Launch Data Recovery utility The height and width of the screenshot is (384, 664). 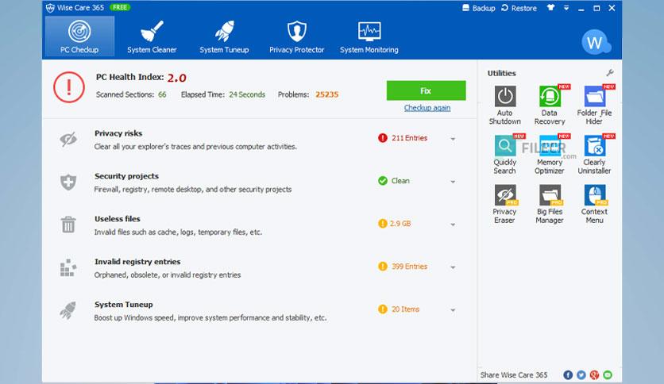coord(550,105)
